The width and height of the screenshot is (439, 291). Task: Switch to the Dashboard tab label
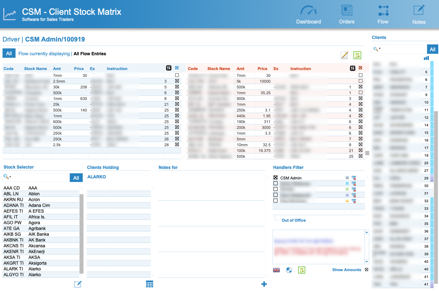[x=309, y=22]
